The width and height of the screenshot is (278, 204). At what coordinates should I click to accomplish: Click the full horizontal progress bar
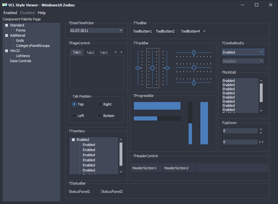(x=157, y=106)
